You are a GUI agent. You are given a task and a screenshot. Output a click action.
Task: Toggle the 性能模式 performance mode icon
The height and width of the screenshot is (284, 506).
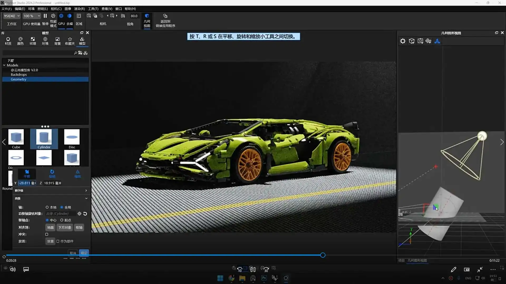click(53, 16)
